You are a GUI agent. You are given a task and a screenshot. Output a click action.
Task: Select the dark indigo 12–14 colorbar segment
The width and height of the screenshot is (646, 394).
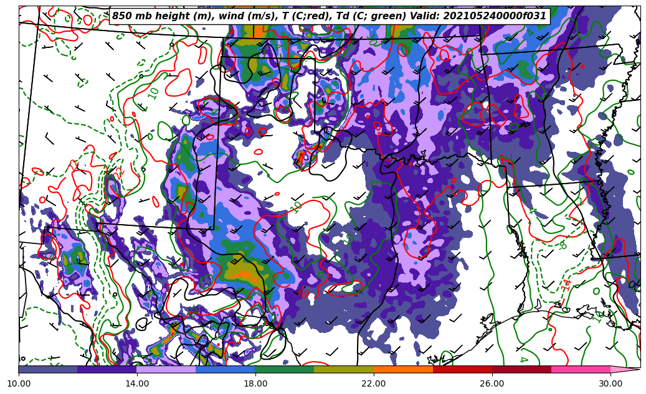click(x=107, y=369)
